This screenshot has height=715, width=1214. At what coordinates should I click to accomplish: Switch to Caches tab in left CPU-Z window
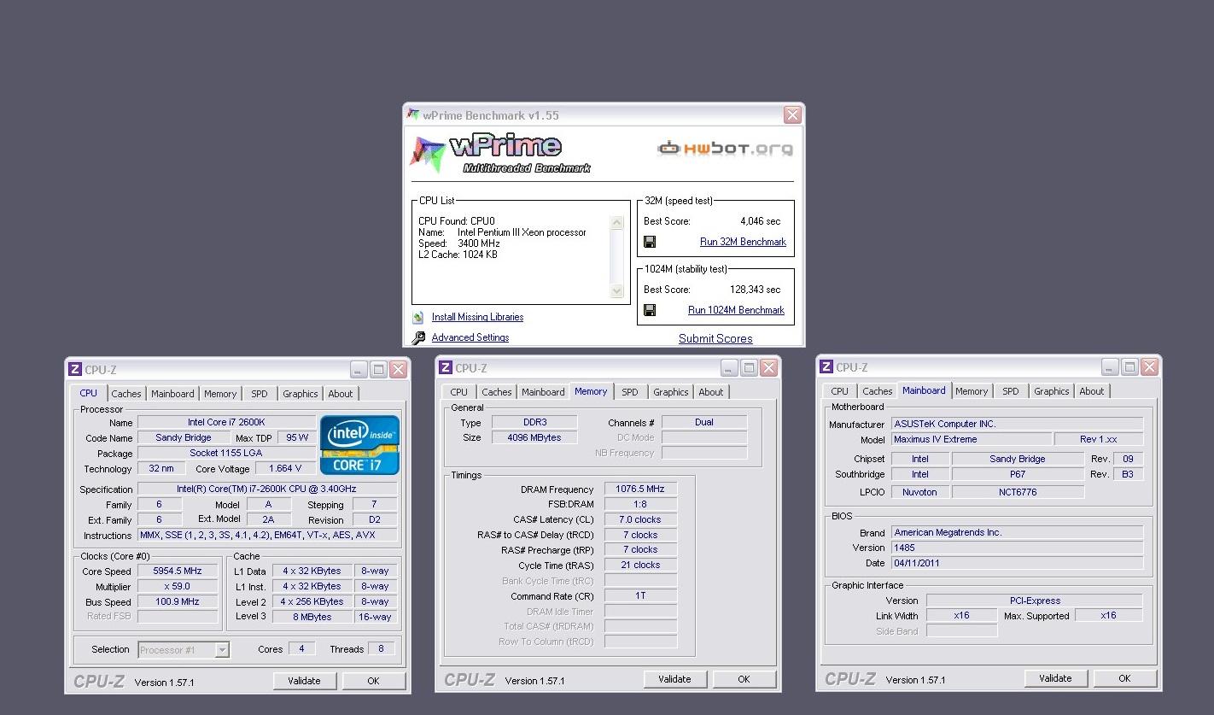[126, 394]
